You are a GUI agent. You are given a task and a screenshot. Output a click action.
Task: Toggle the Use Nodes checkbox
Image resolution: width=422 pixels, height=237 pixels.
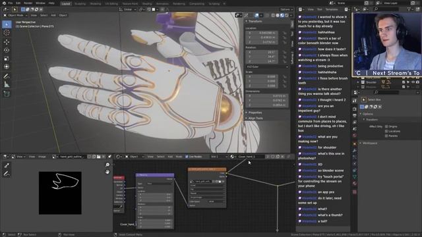pyautogui.click(x=187, y=157)
